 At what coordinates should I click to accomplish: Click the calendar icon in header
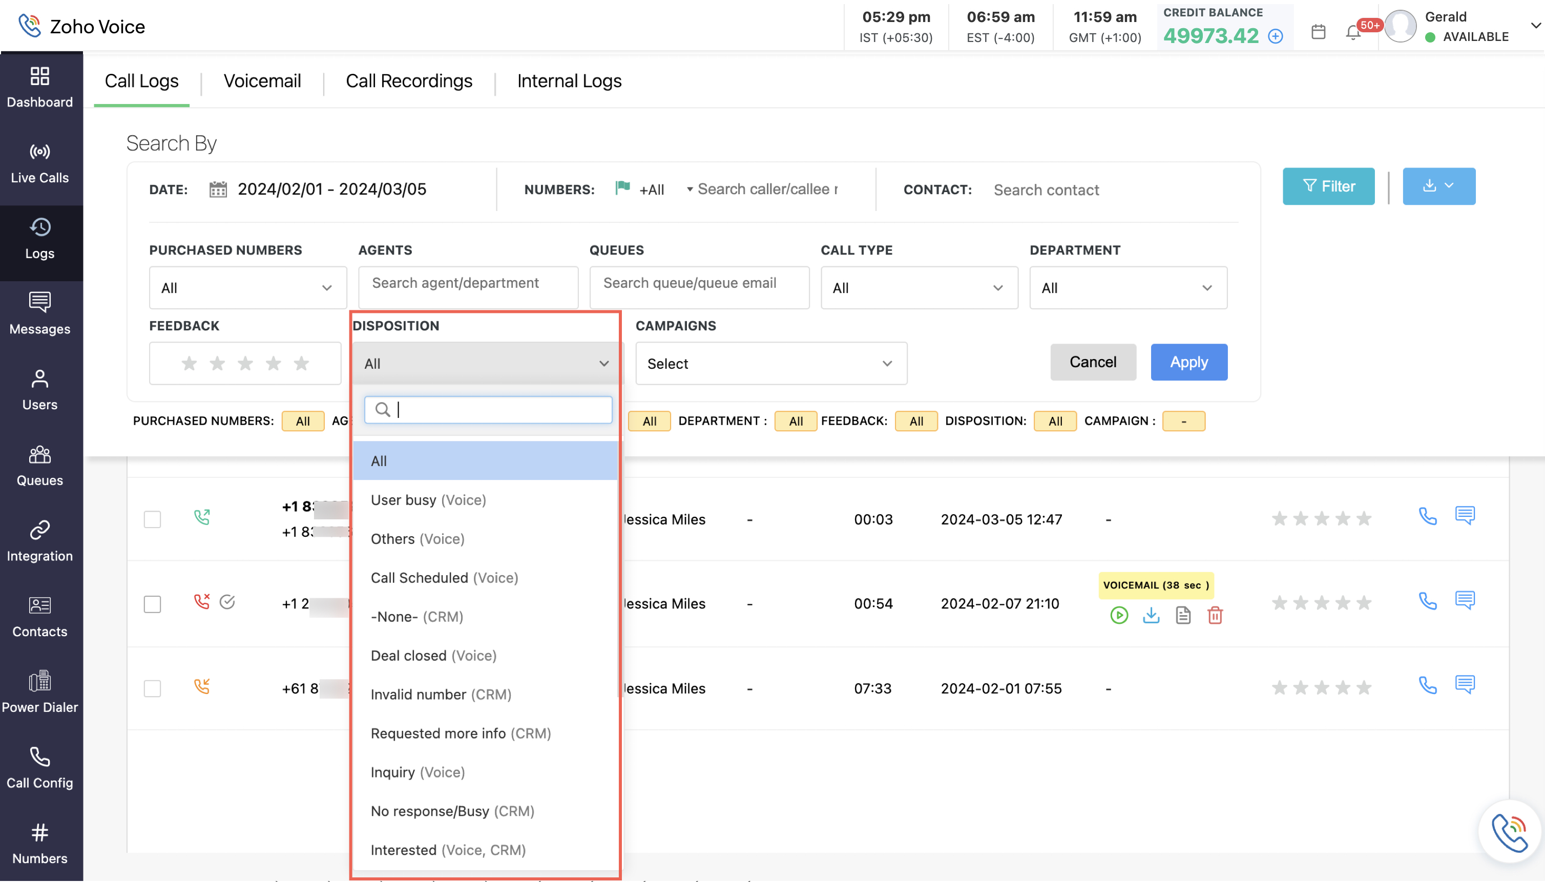tap(1319, 32)
